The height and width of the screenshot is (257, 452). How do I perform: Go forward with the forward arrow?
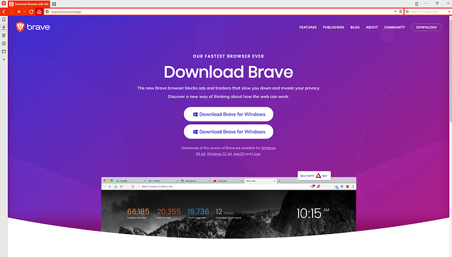11,12
